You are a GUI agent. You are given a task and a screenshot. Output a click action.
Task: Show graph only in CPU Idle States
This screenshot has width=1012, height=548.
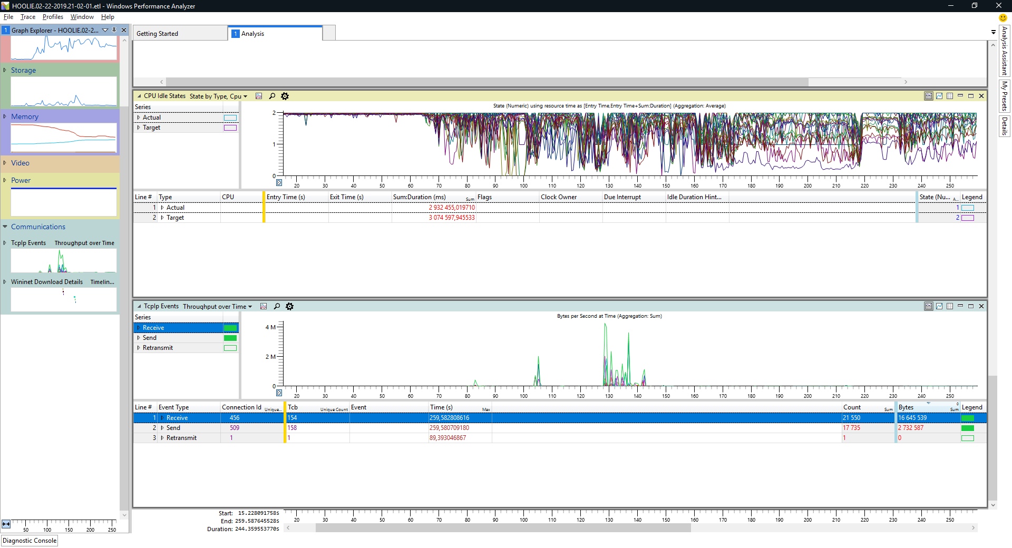pos(939,96)
